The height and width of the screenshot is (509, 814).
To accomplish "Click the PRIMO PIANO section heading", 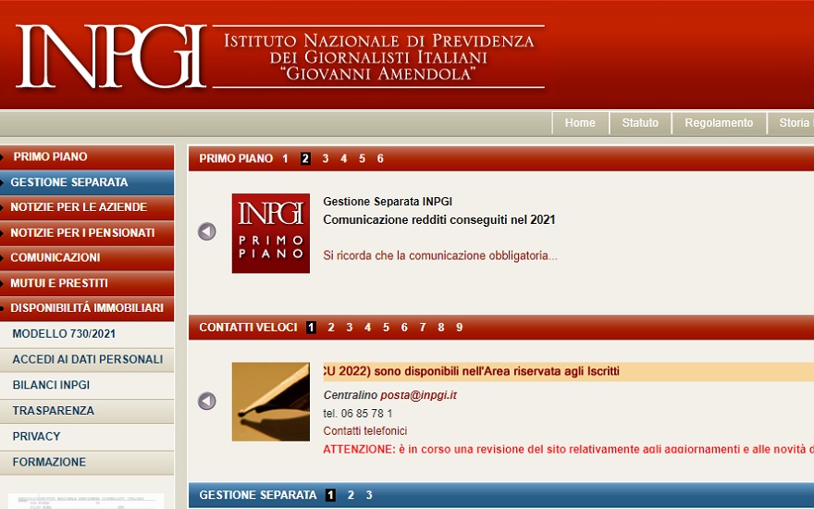I will pos(236,159).
